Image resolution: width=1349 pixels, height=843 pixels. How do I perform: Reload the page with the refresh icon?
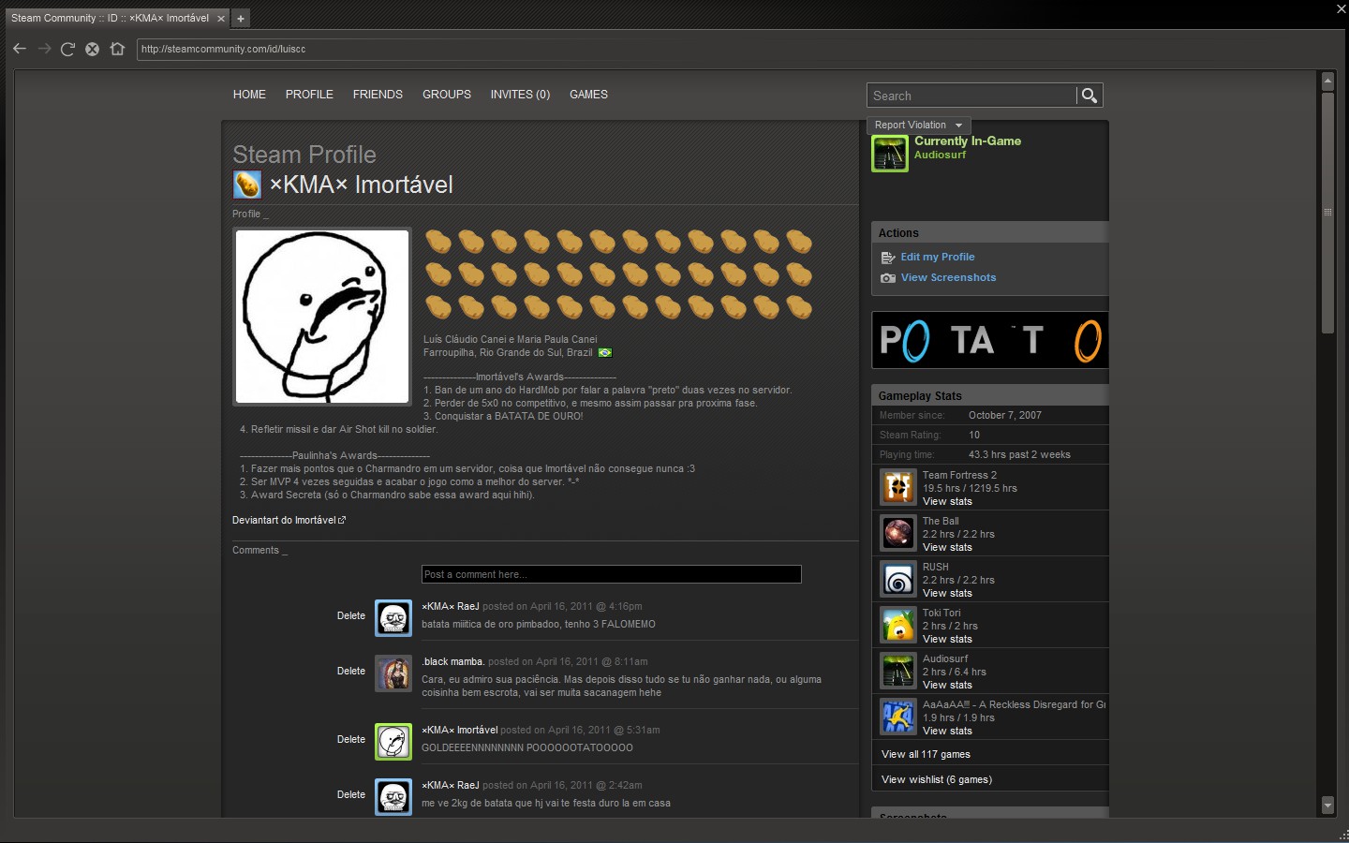tap(67, 49)
